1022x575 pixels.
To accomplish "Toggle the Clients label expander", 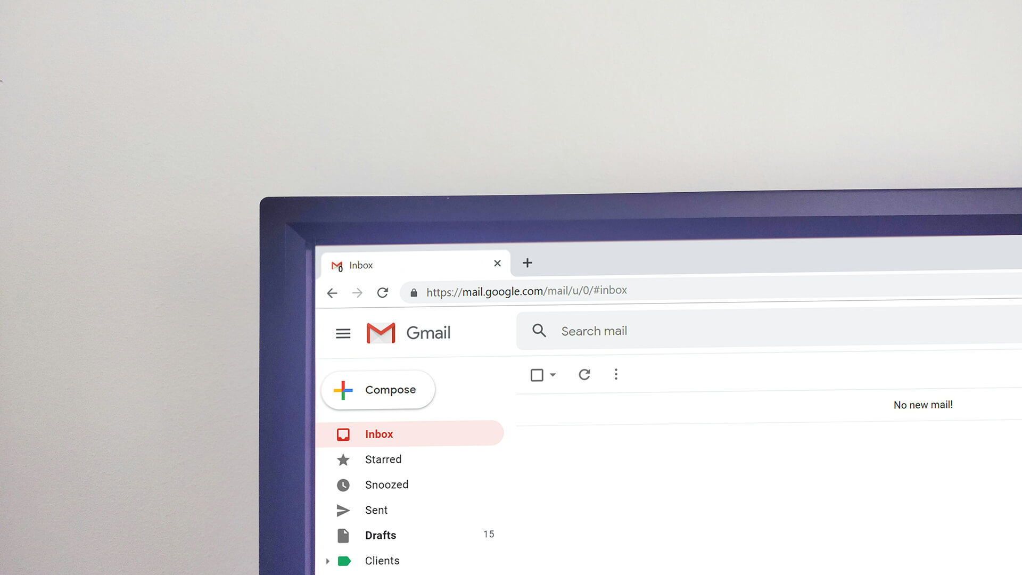I will (x=328, y=560).
